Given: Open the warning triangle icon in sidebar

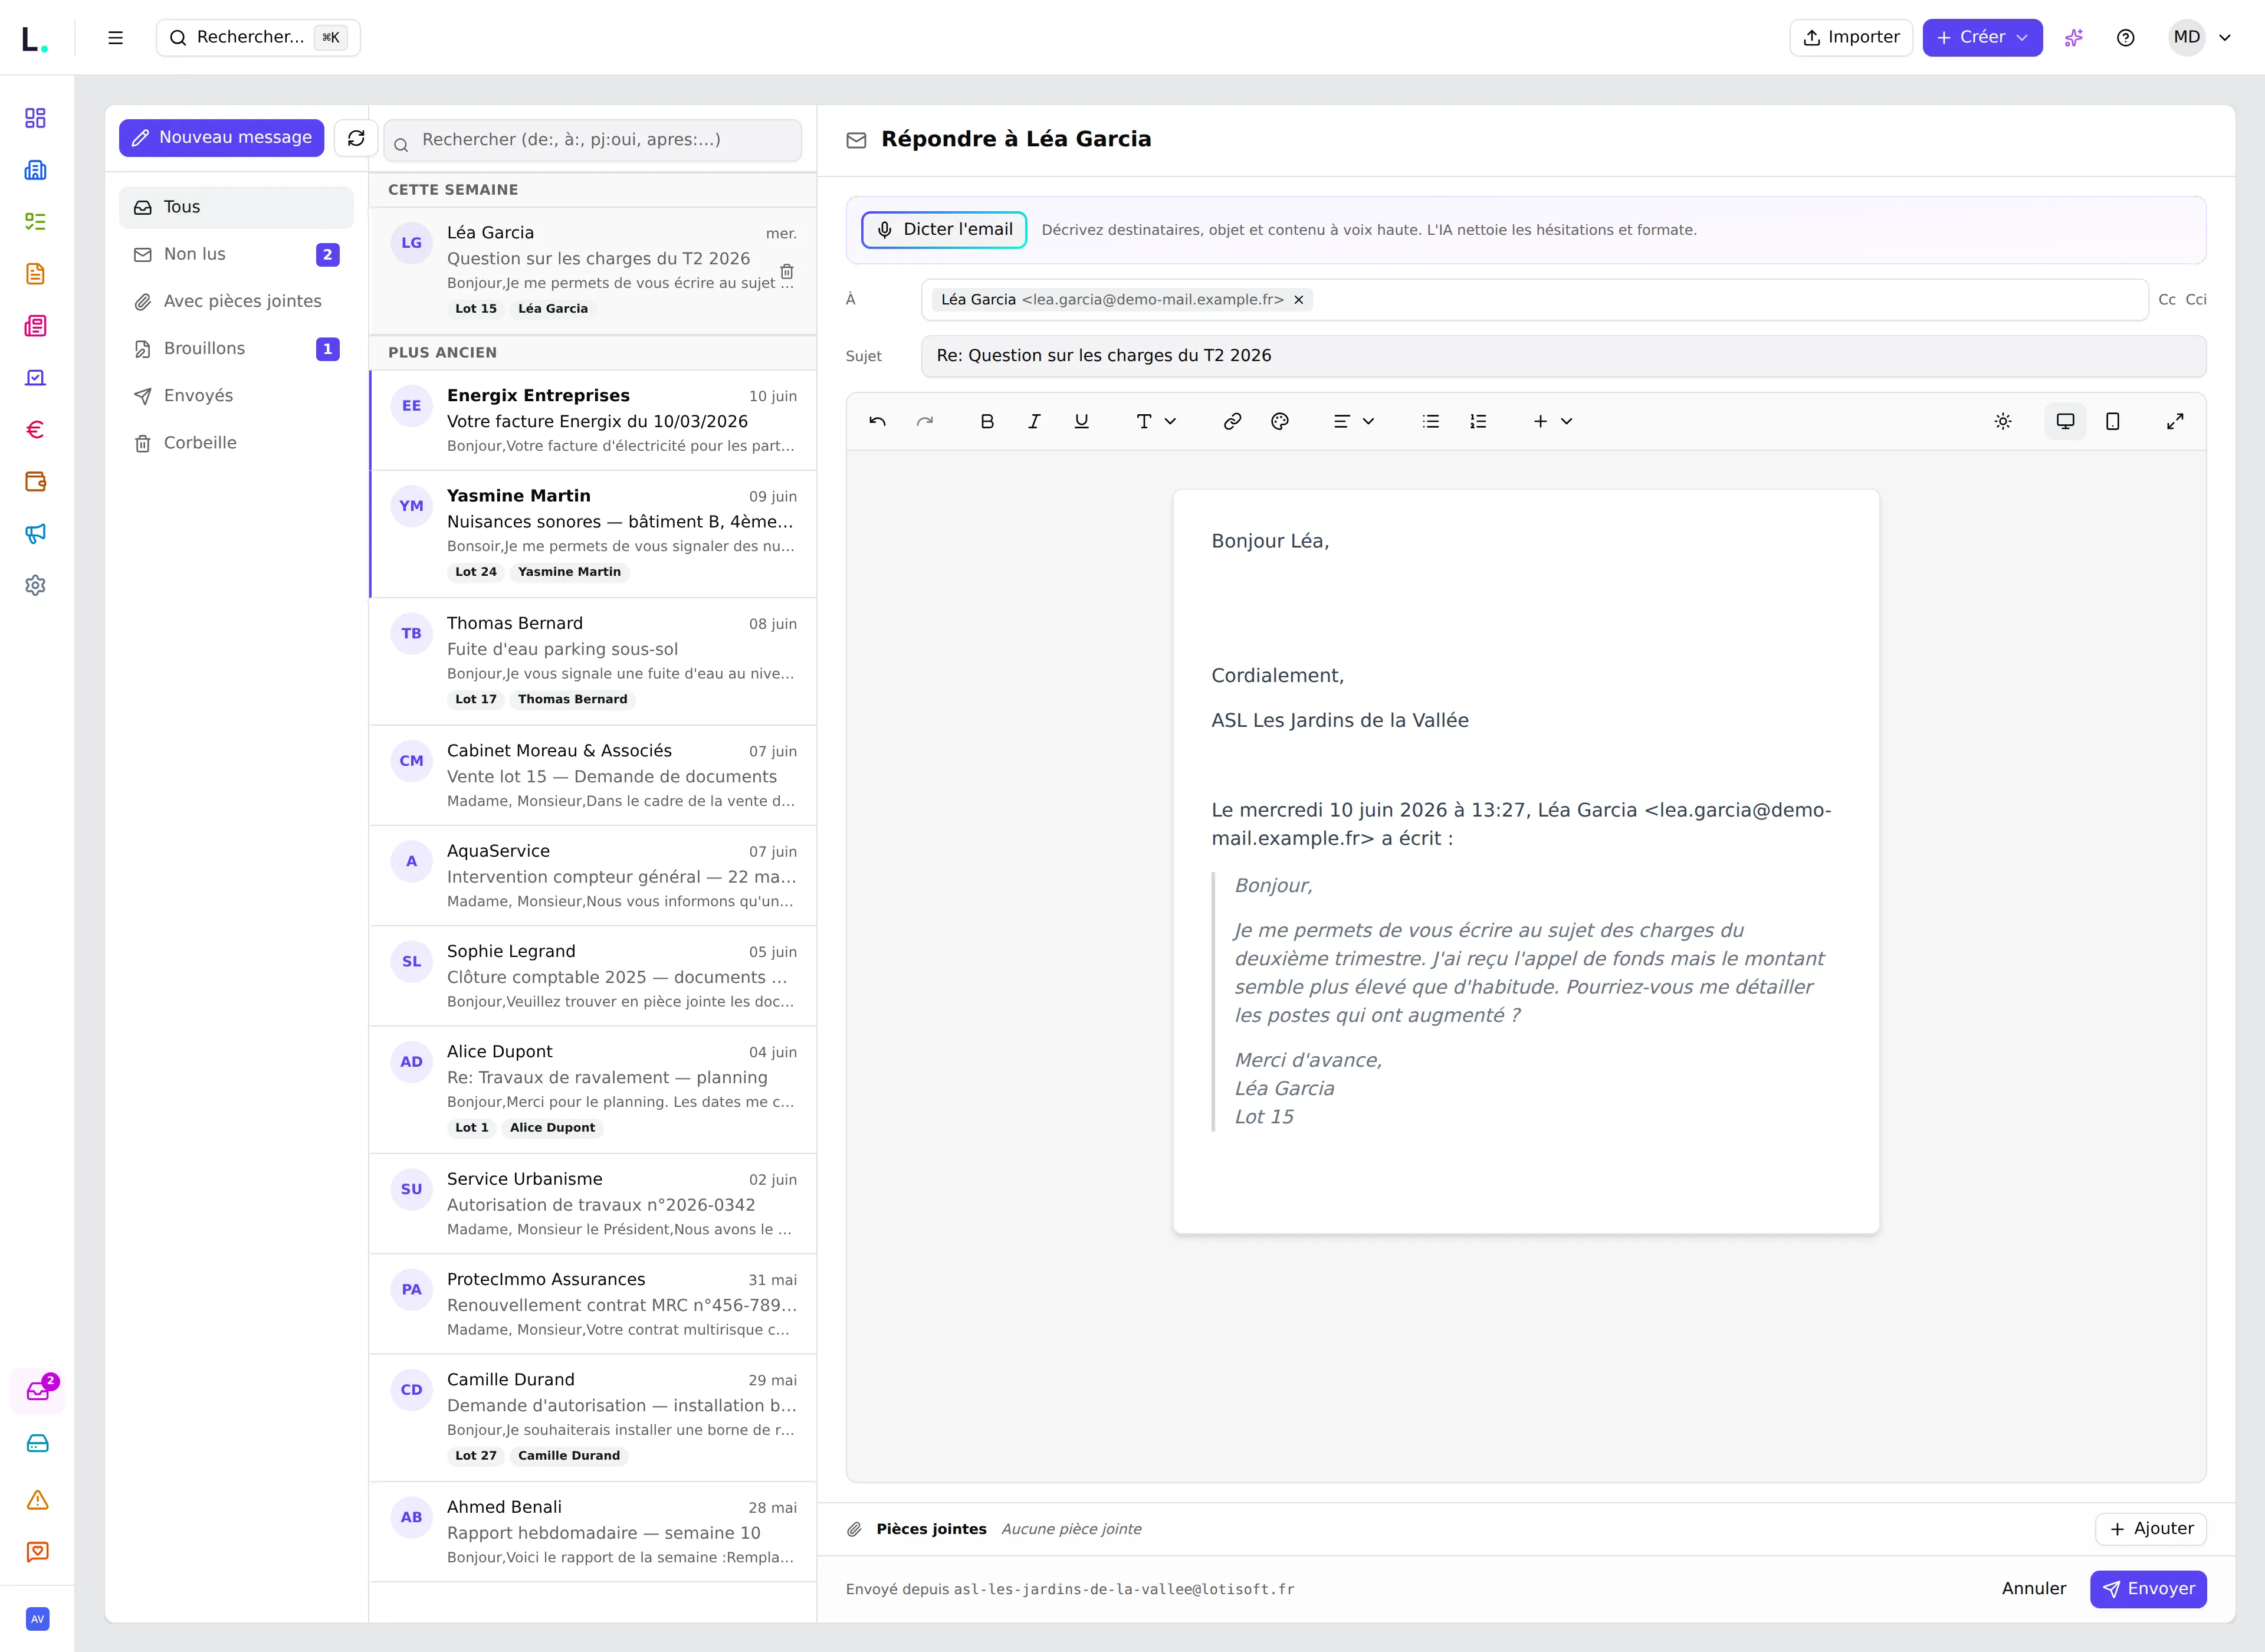Looking at the screenshot, I should pyautogui.click(x=38, y=1500).
